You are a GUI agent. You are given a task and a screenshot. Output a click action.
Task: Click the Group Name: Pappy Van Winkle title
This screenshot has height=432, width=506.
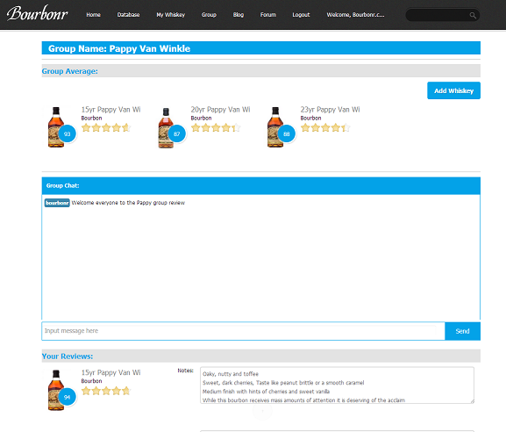pyautogui.click(x=119, y=48)
